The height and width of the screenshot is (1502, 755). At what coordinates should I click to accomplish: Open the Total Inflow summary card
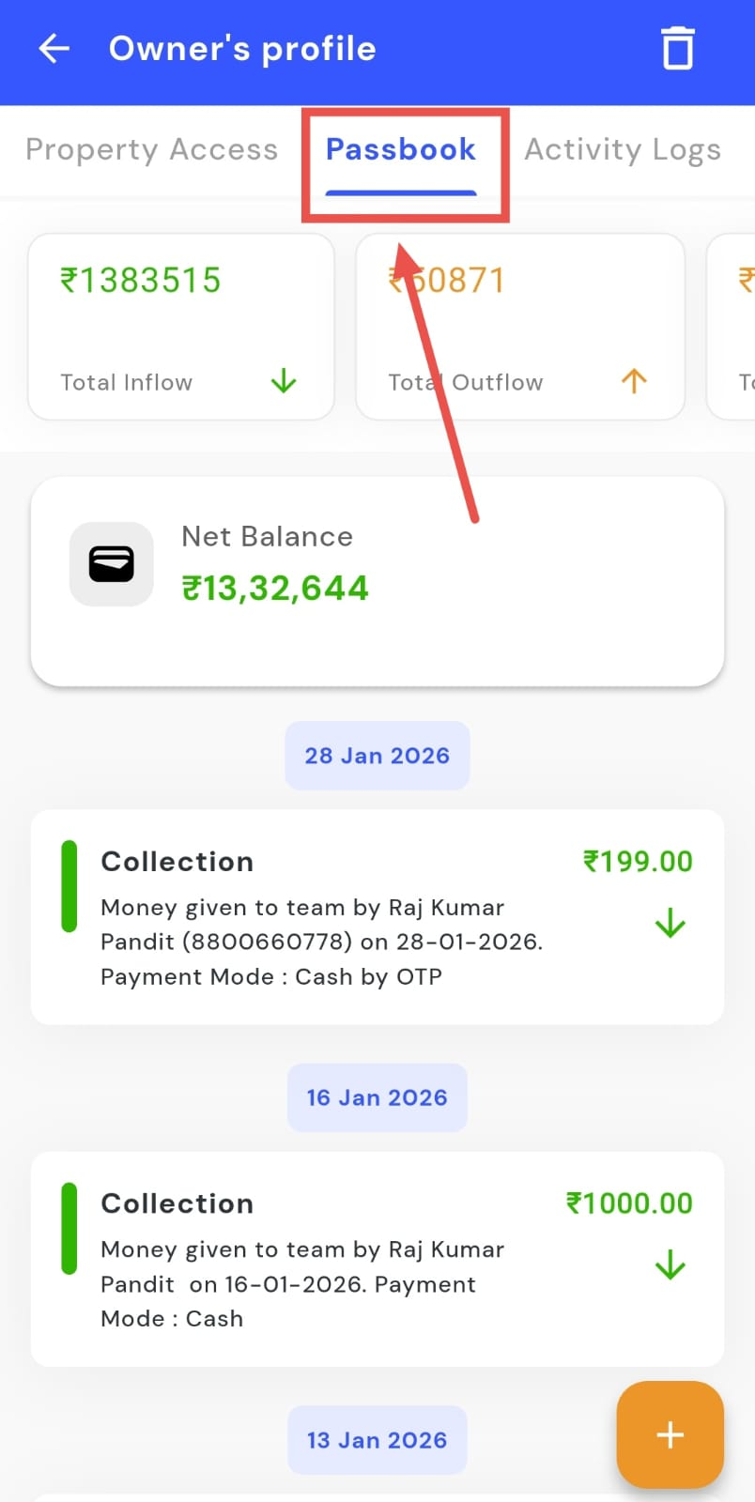click(181, 326)
